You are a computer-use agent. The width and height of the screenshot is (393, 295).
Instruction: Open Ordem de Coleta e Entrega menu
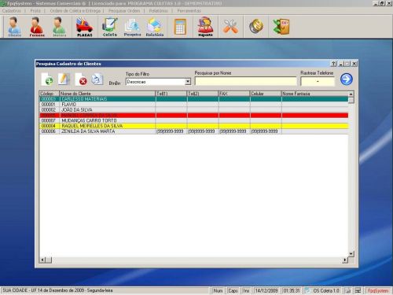(75, 11)
